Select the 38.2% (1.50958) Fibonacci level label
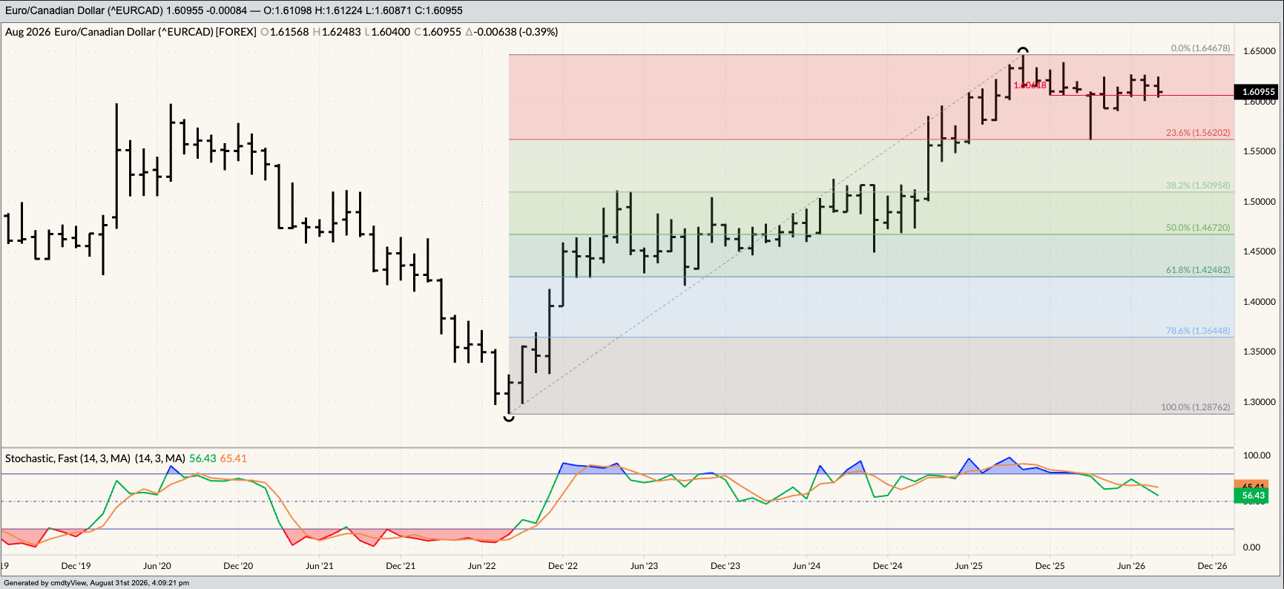 pyautogui.click(x=1198, y=185)
